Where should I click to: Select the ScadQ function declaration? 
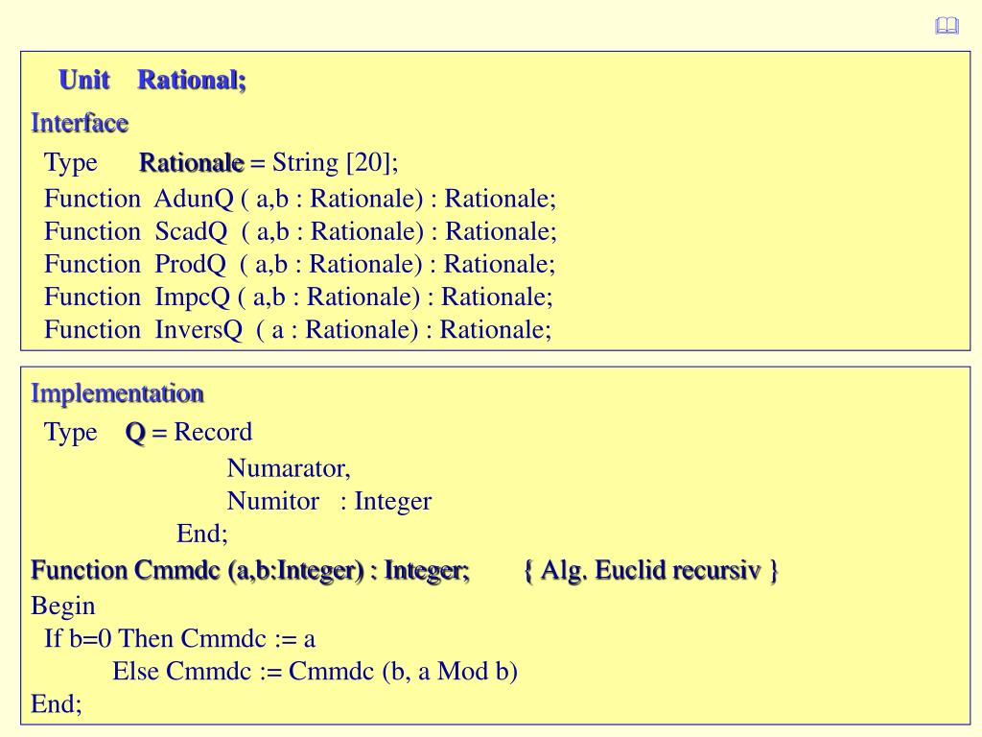300,231
